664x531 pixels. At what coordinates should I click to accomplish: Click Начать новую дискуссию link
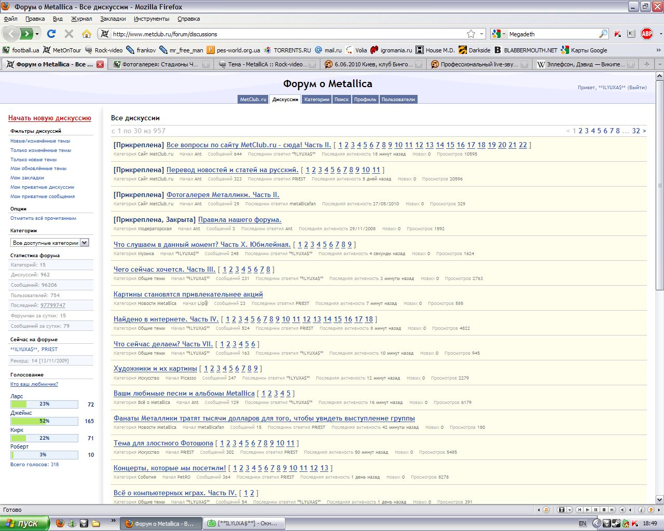(49, 118)
